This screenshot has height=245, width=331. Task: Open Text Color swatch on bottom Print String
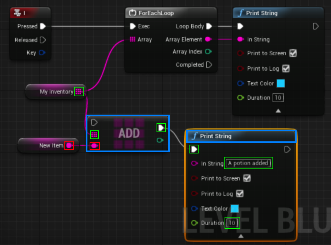click(234, 209)
